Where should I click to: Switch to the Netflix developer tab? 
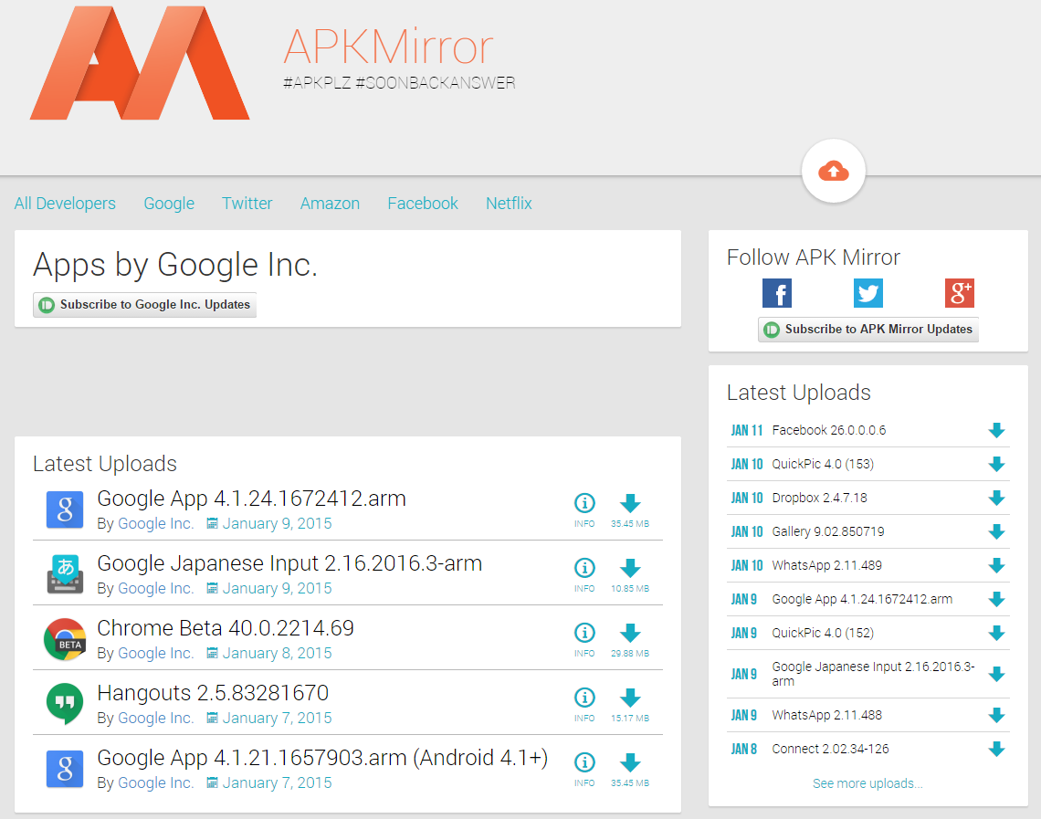coord(509,204)
